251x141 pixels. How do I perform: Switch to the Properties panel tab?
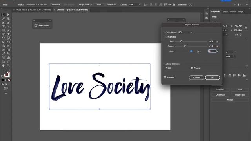[x=215, y=11]
